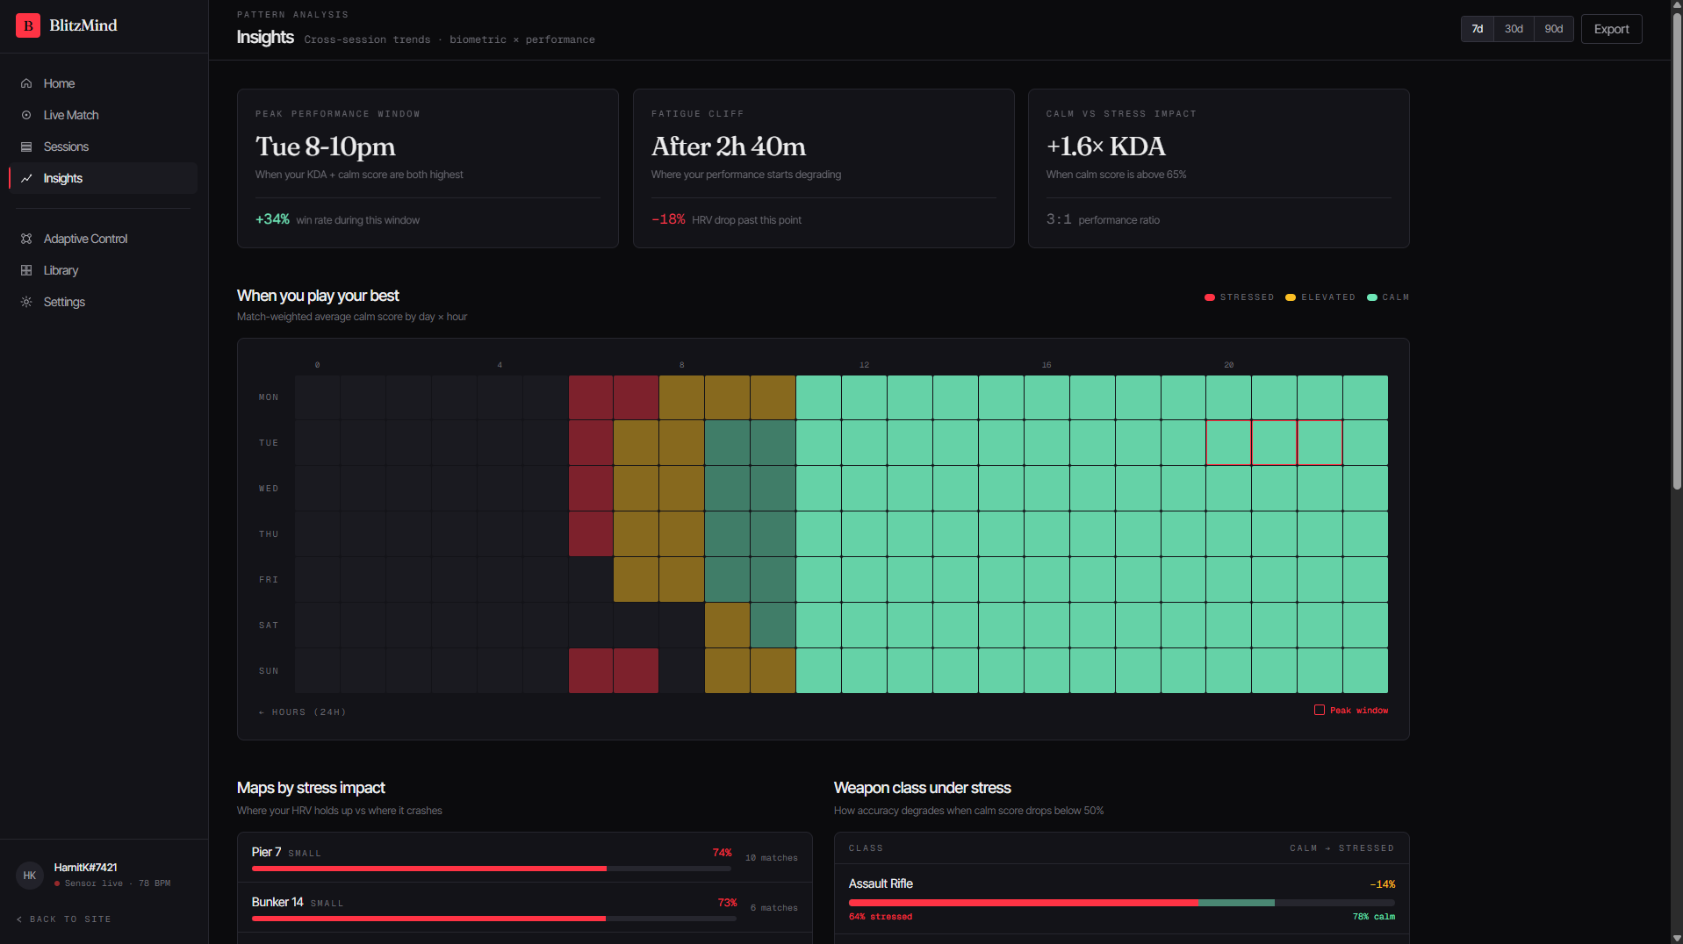Click the CALM → STRESSED column header

[1341, 848]
